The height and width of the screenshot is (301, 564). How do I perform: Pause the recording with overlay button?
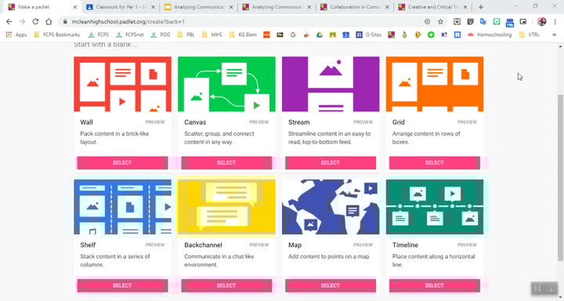[537, 288]
